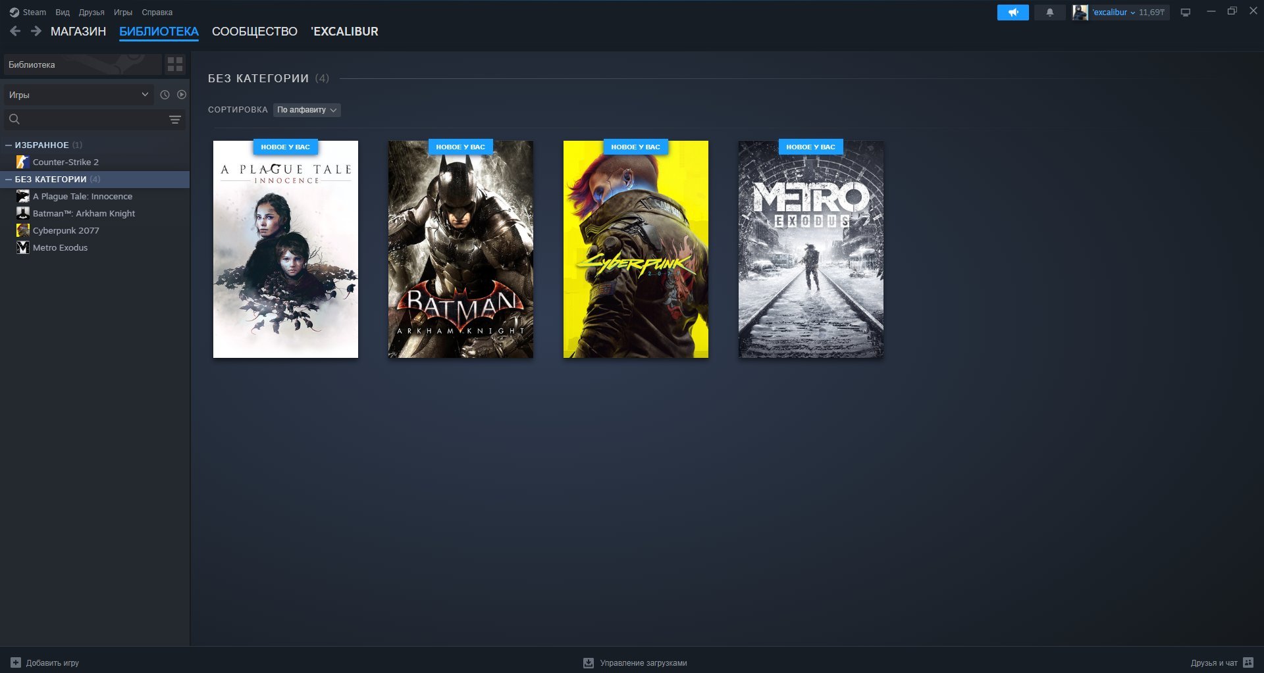
Task: Open Управление загрузками
Action: tap(643, 663)
